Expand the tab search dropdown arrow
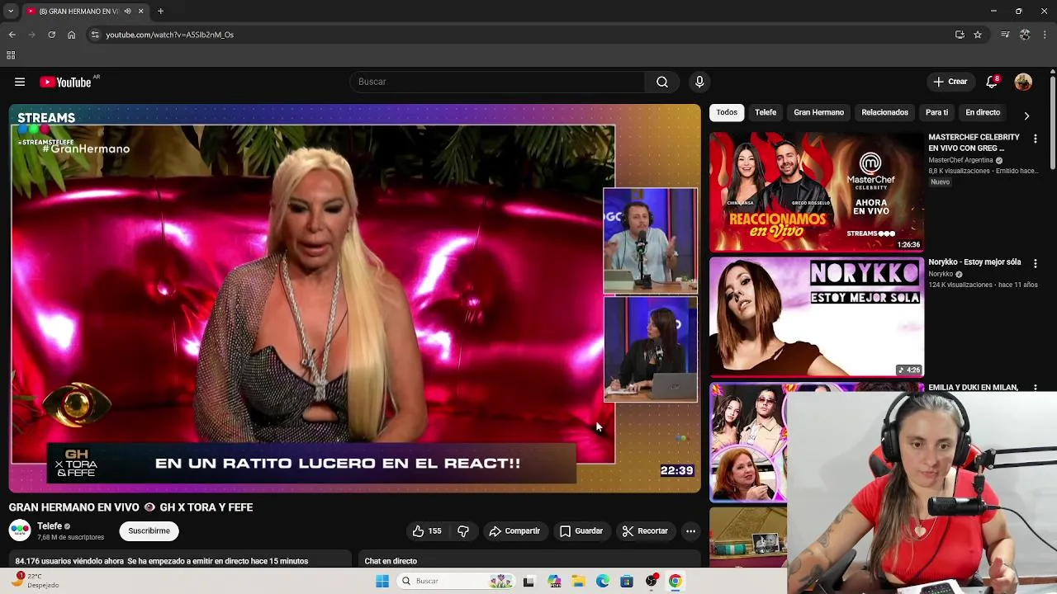The image size is (1057, 594). [12, 12]
